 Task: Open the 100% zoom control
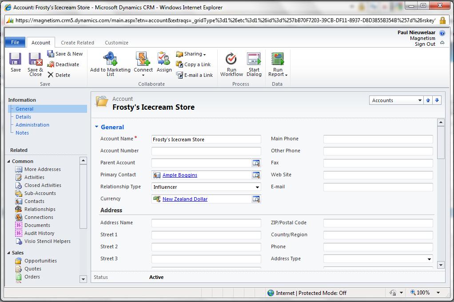coord(424,293)
